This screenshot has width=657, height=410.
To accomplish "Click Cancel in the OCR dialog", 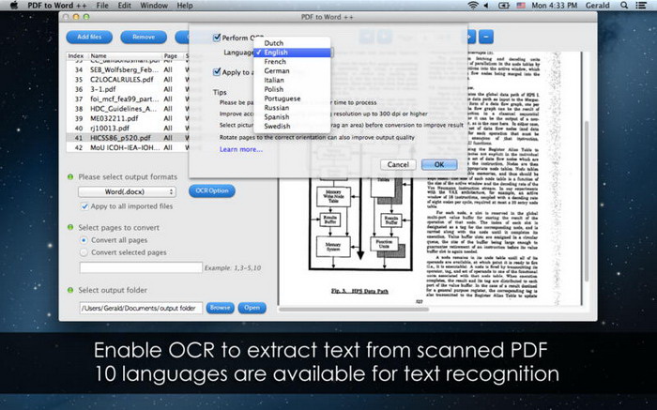I will click(x=398, y=164).
